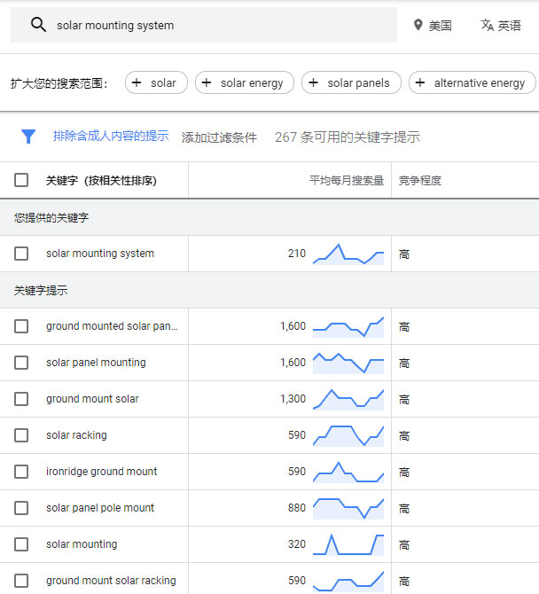Add the solar suggestion chip
This screenshot has width=539, height=594.
156,82
